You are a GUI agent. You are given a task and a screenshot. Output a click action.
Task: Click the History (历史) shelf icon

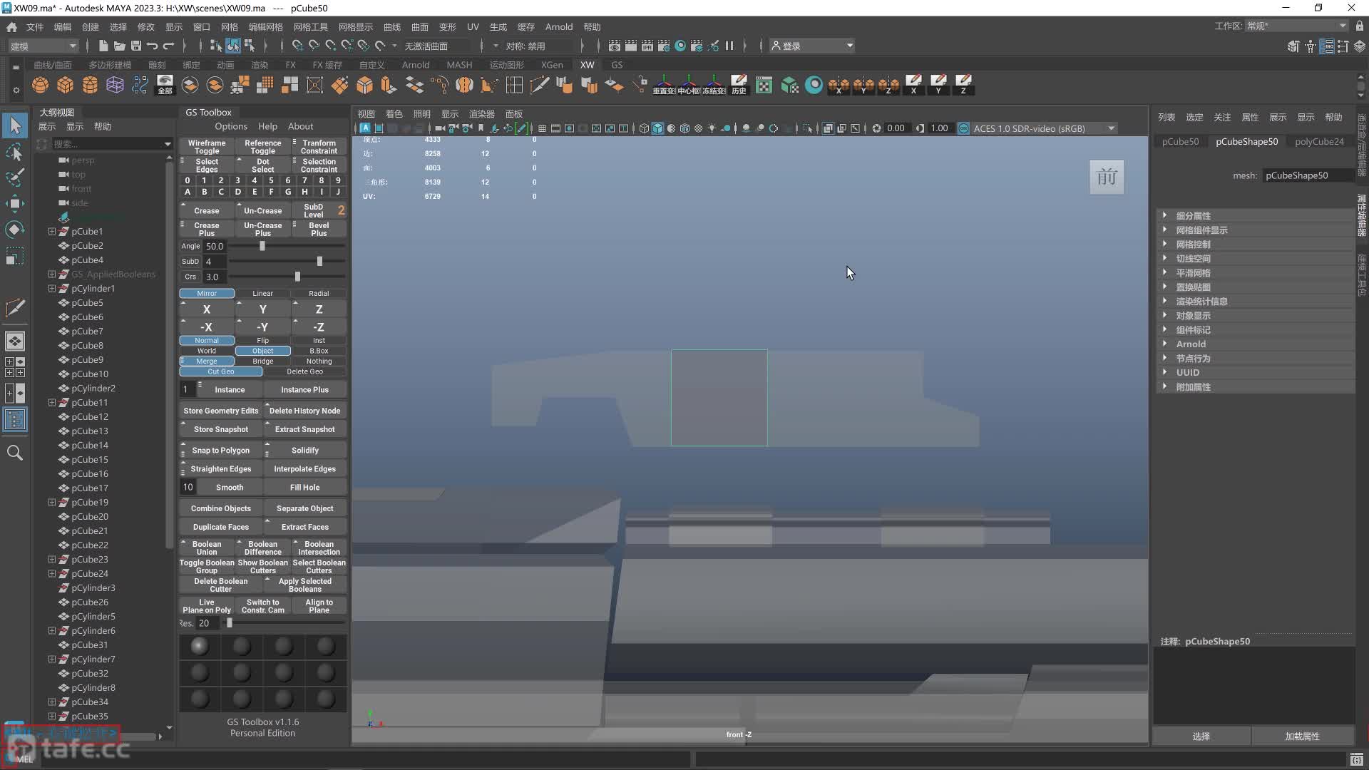(x=739, y=85)
